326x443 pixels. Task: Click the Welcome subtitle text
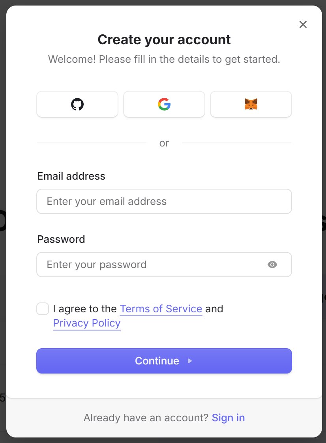164,60
